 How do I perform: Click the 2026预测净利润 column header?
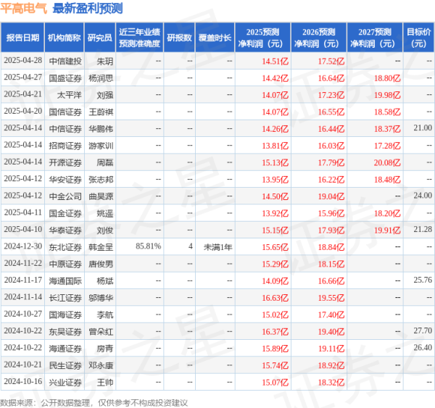(318, 37)
